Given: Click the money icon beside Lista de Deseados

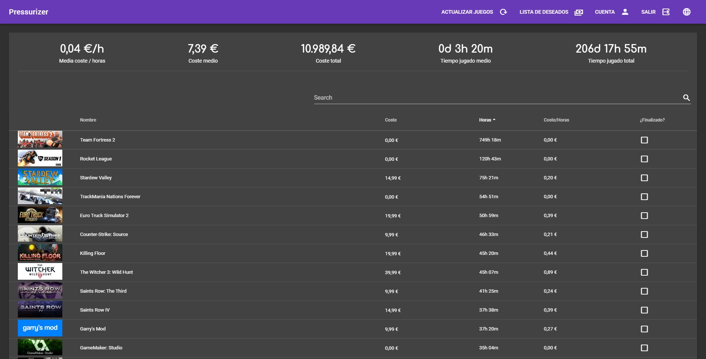Looking at the screenshot, I should click(x=579, y=12).
